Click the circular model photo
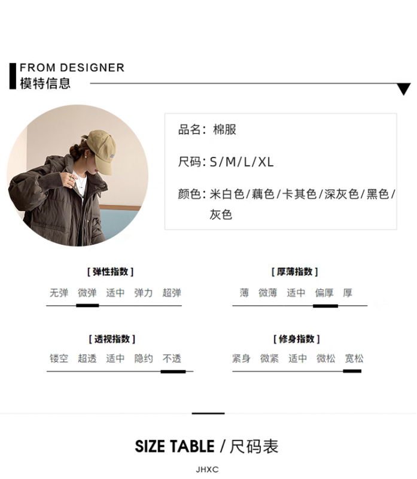Viewport: 417px width, 479px height. [78, 175]
